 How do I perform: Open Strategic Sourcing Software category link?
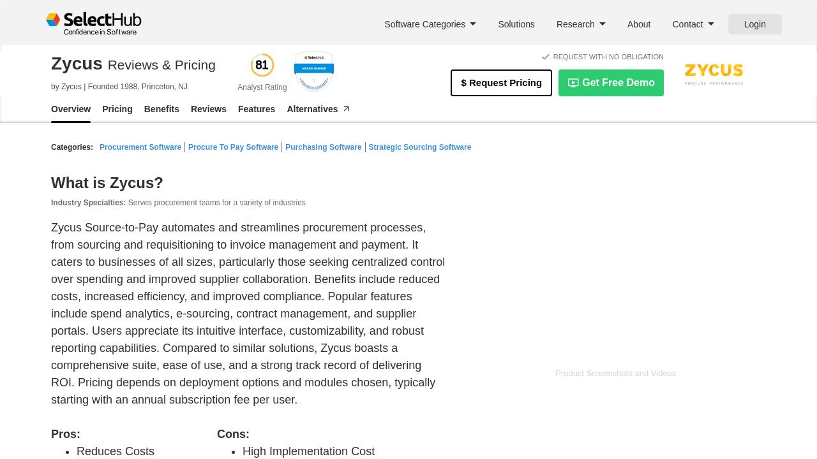click(x=420, y=147)
